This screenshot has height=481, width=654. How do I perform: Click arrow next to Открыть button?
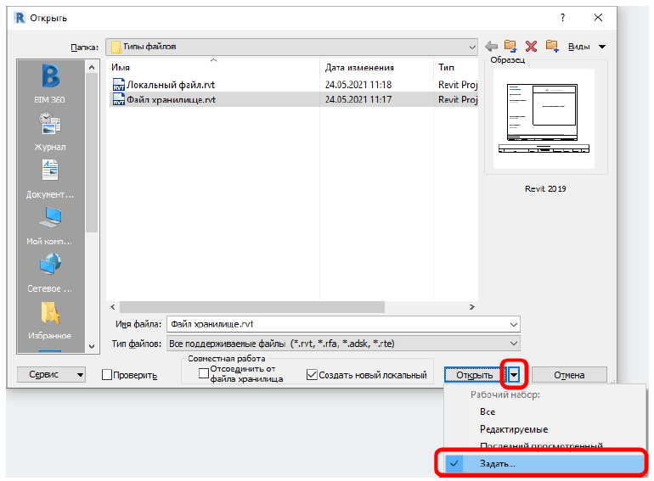coord(515,375)
